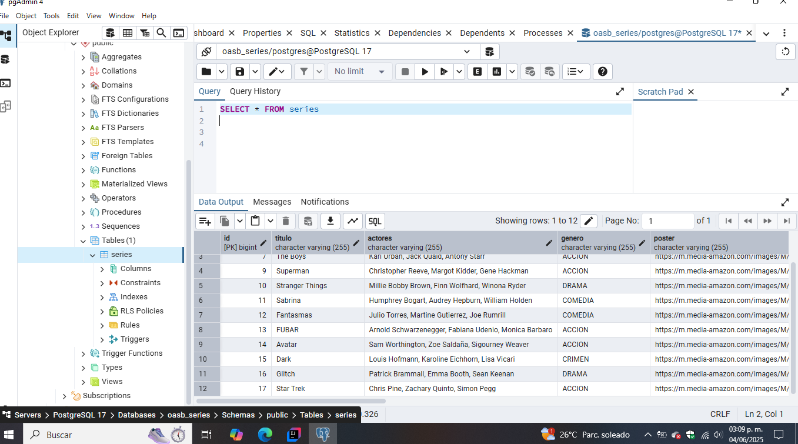Open the copy options dropdown arrow in Data Output
The height and width of the screenshot is (444, 798).
click(x=240, y=221)
